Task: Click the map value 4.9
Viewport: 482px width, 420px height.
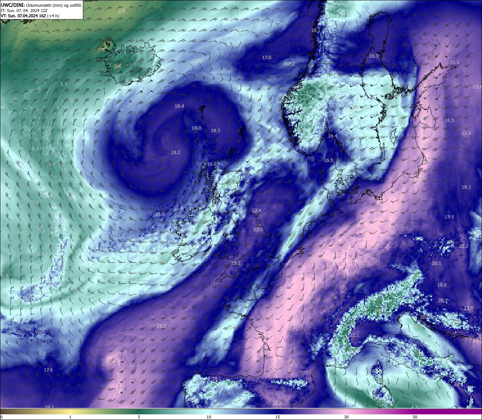Action: tap(415, 407)
